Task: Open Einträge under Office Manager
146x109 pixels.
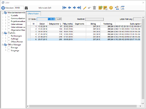Action: [x=14, y=48]
